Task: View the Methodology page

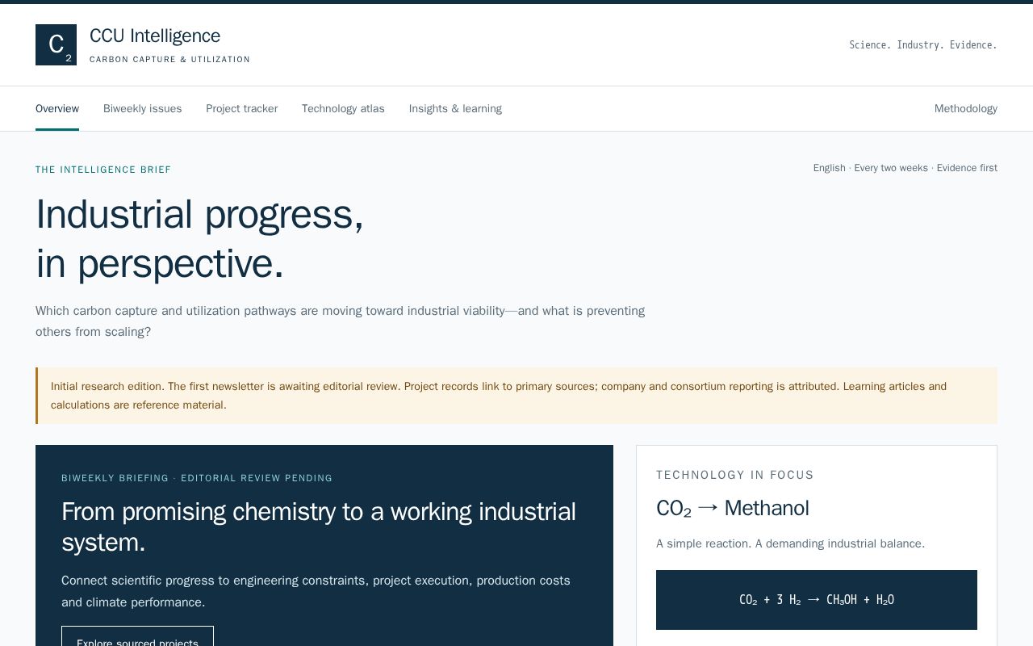Action: 966,108
